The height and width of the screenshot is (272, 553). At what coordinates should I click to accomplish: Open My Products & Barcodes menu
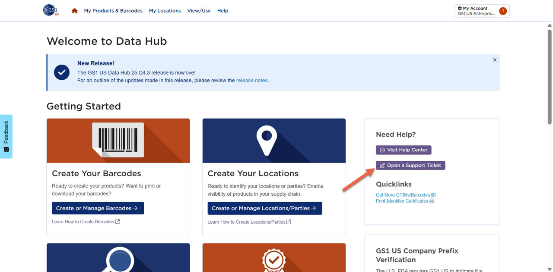[x=113, y=11]
